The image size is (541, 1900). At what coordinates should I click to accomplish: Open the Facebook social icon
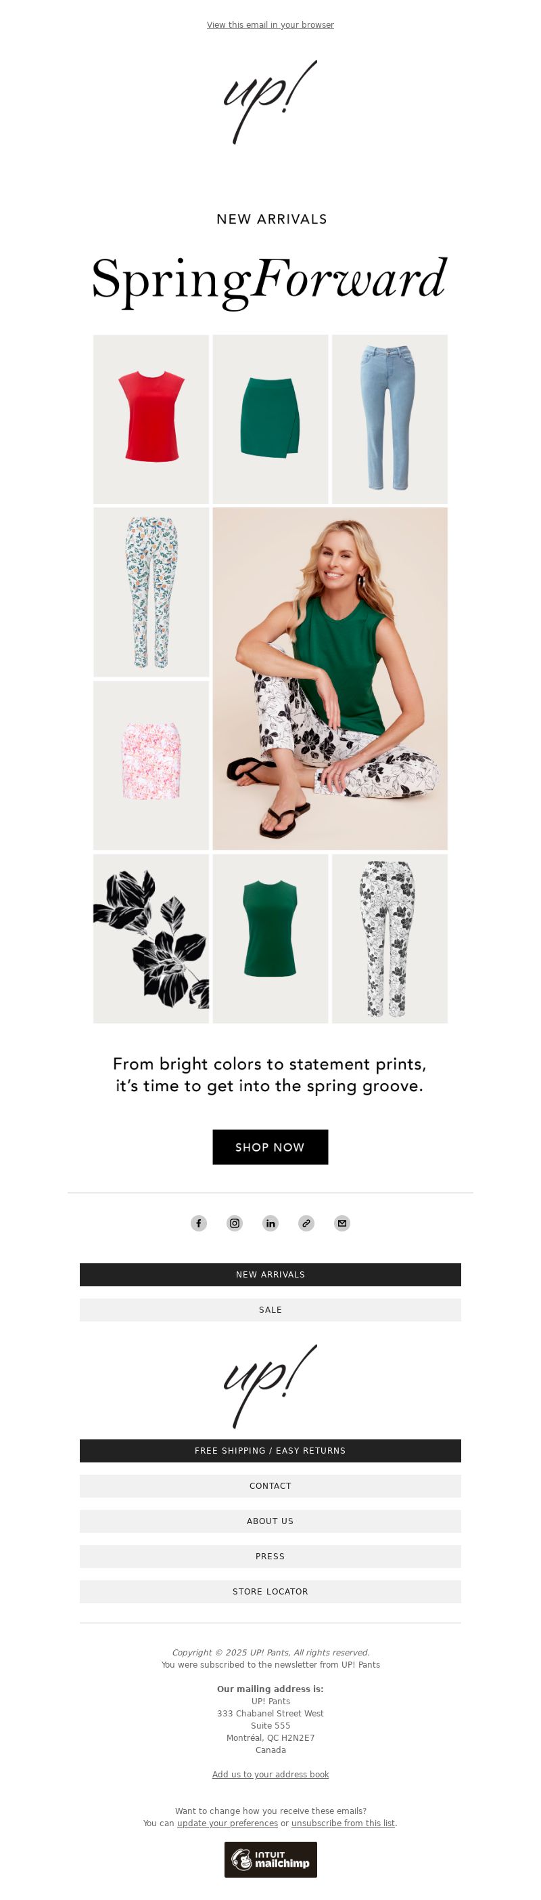[x=199, y=1223]
